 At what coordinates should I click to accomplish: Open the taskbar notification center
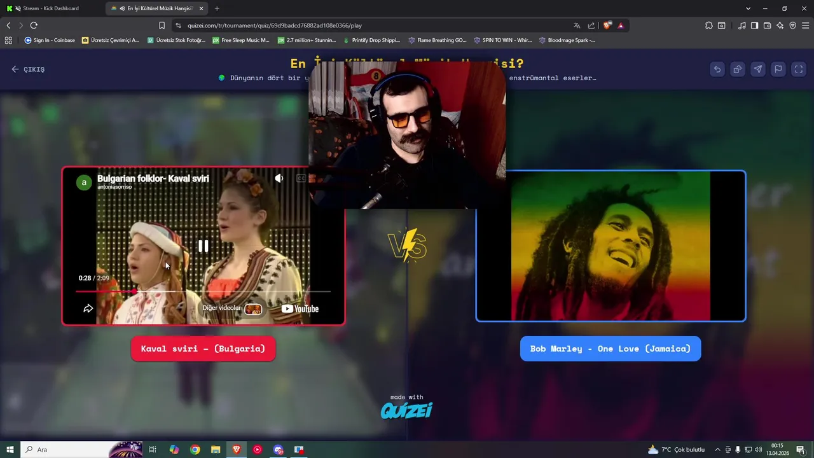point(801,450)
